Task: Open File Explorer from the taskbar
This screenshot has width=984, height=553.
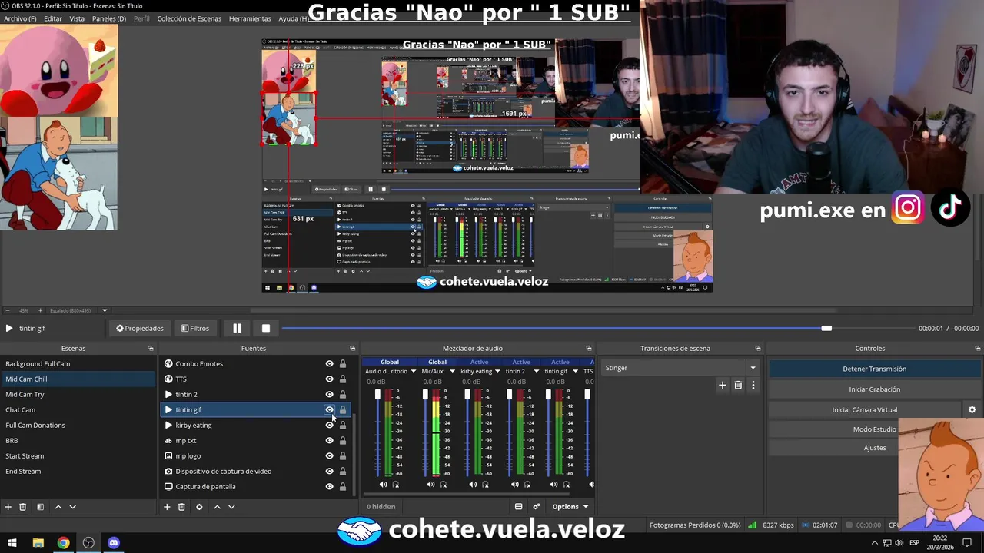Action: pyautogui.click(x=38, y=543)
